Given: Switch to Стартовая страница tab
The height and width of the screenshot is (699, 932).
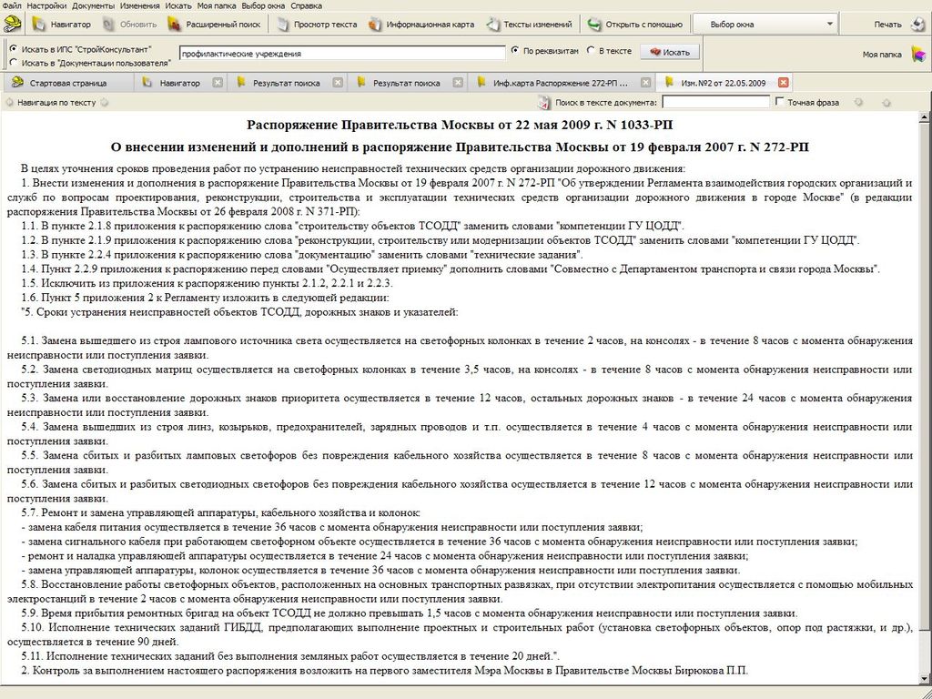Looking at the screenshot, I should pos(67,83).
